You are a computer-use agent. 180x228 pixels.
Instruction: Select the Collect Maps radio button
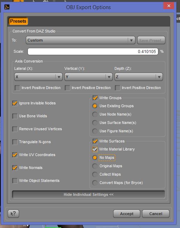coord(95,174)
